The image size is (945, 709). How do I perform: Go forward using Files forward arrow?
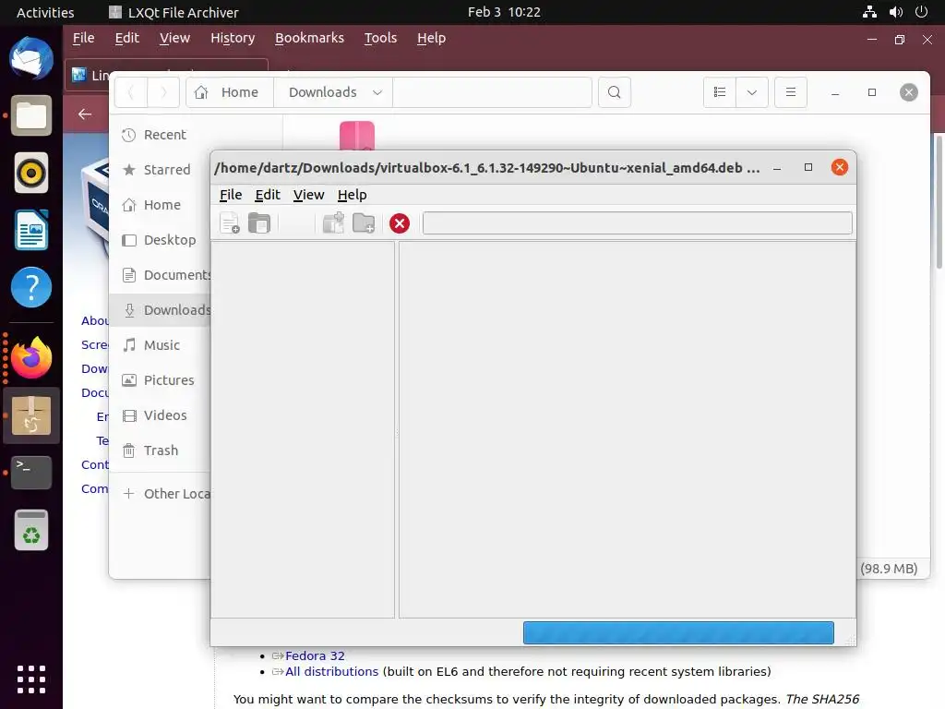point(163,92)
